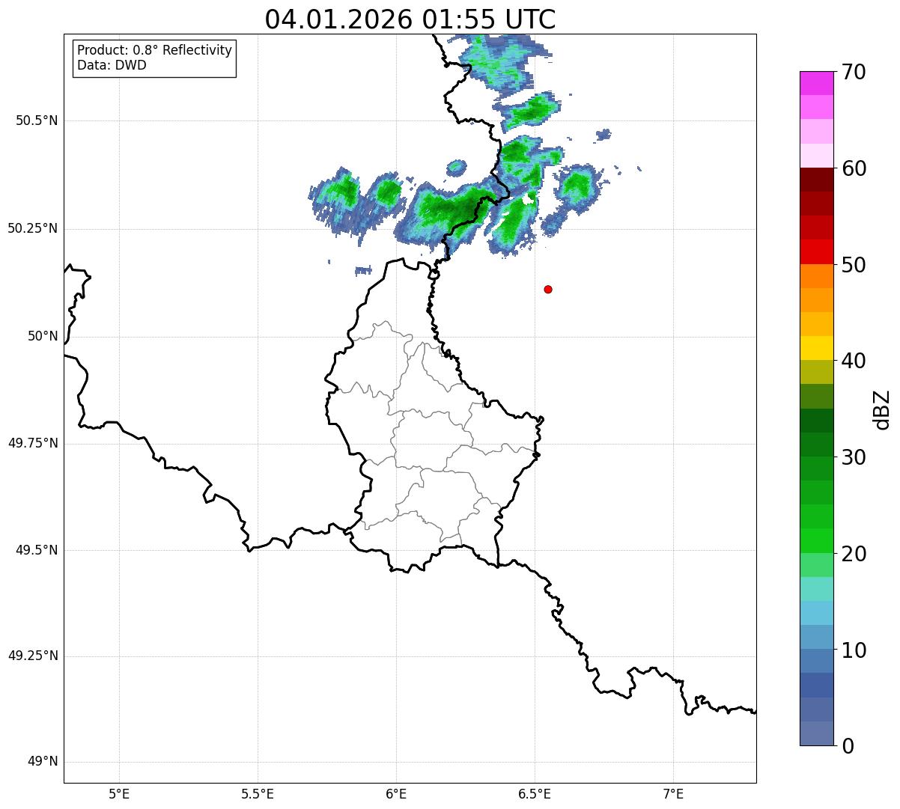Click the 50.5°N latitude label

tap(37, 120)
